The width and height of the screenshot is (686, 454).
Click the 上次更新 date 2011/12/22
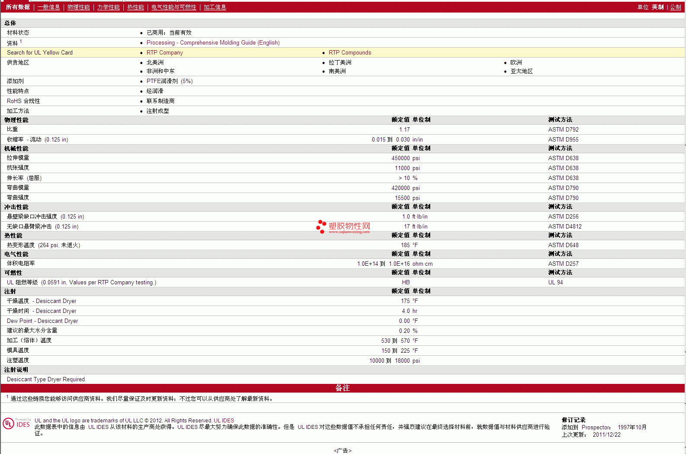[606, 435]
